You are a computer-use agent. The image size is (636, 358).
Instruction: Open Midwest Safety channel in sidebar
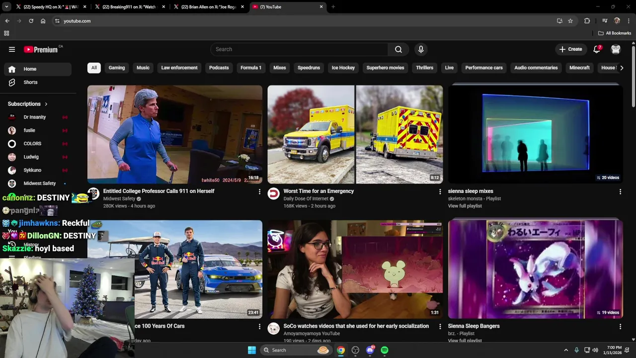pyautogui.click(x=38, y=183)
